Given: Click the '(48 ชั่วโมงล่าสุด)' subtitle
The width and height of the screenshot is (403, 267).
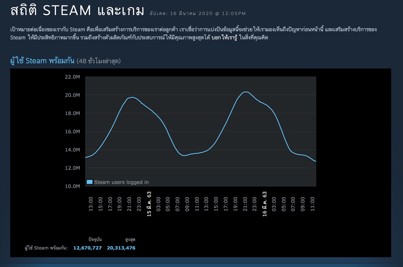Looking at the screenshot, I should click(98, 61).
